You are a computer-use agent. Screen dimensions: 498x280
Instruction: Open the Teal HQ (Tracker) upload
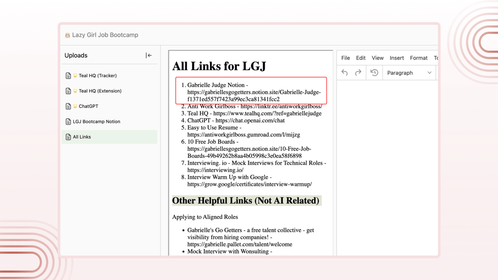point(109,76)
